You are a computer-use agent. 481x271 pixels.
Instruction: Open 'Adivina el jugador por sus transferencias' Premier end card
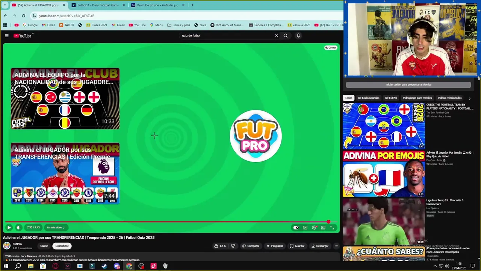coord(65,174)
